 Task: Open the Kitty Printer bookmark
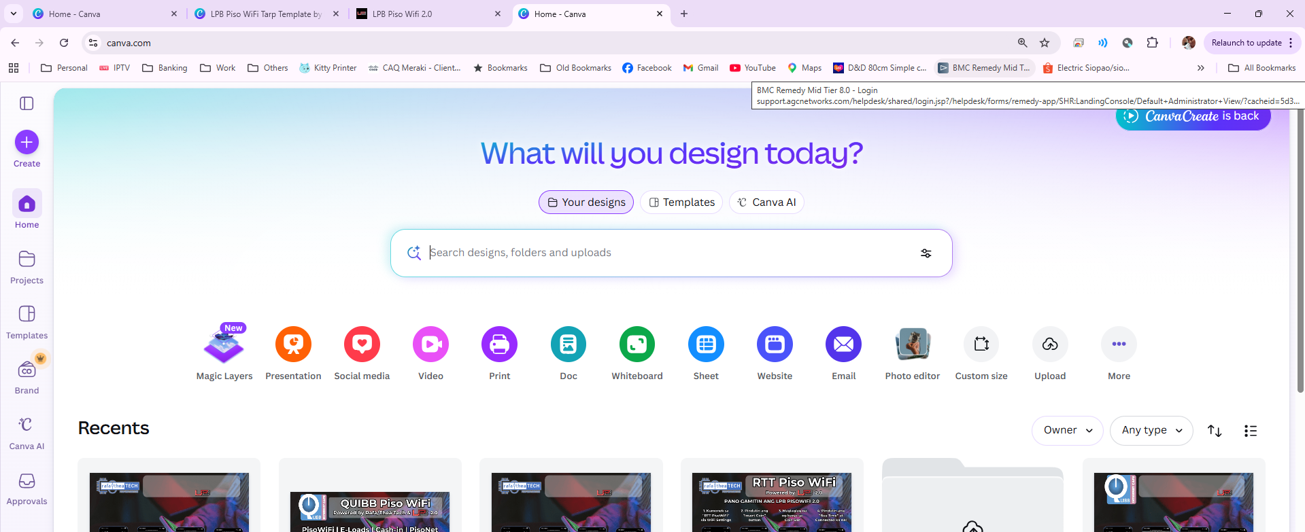pyautogui.click(x=328, y=68)
